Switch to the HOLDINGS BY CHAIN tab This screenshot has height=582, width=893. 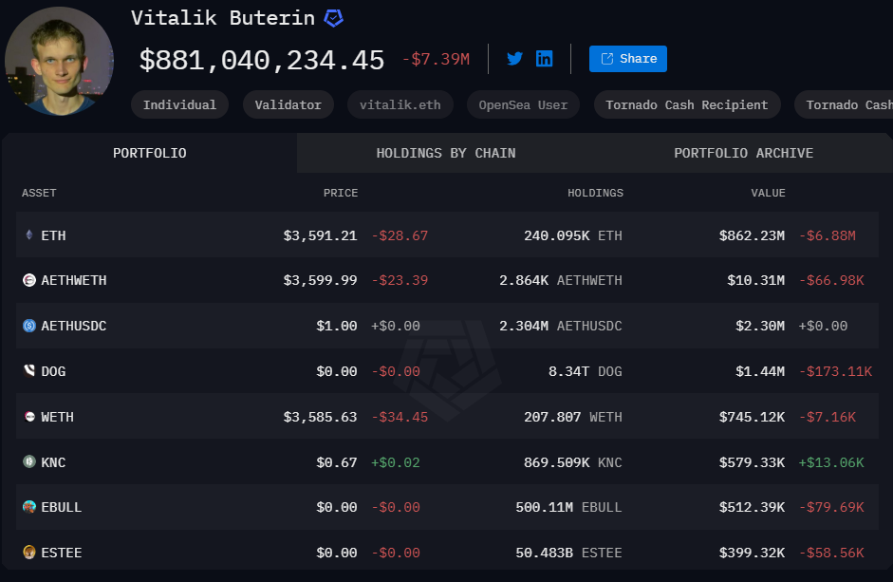446,152
